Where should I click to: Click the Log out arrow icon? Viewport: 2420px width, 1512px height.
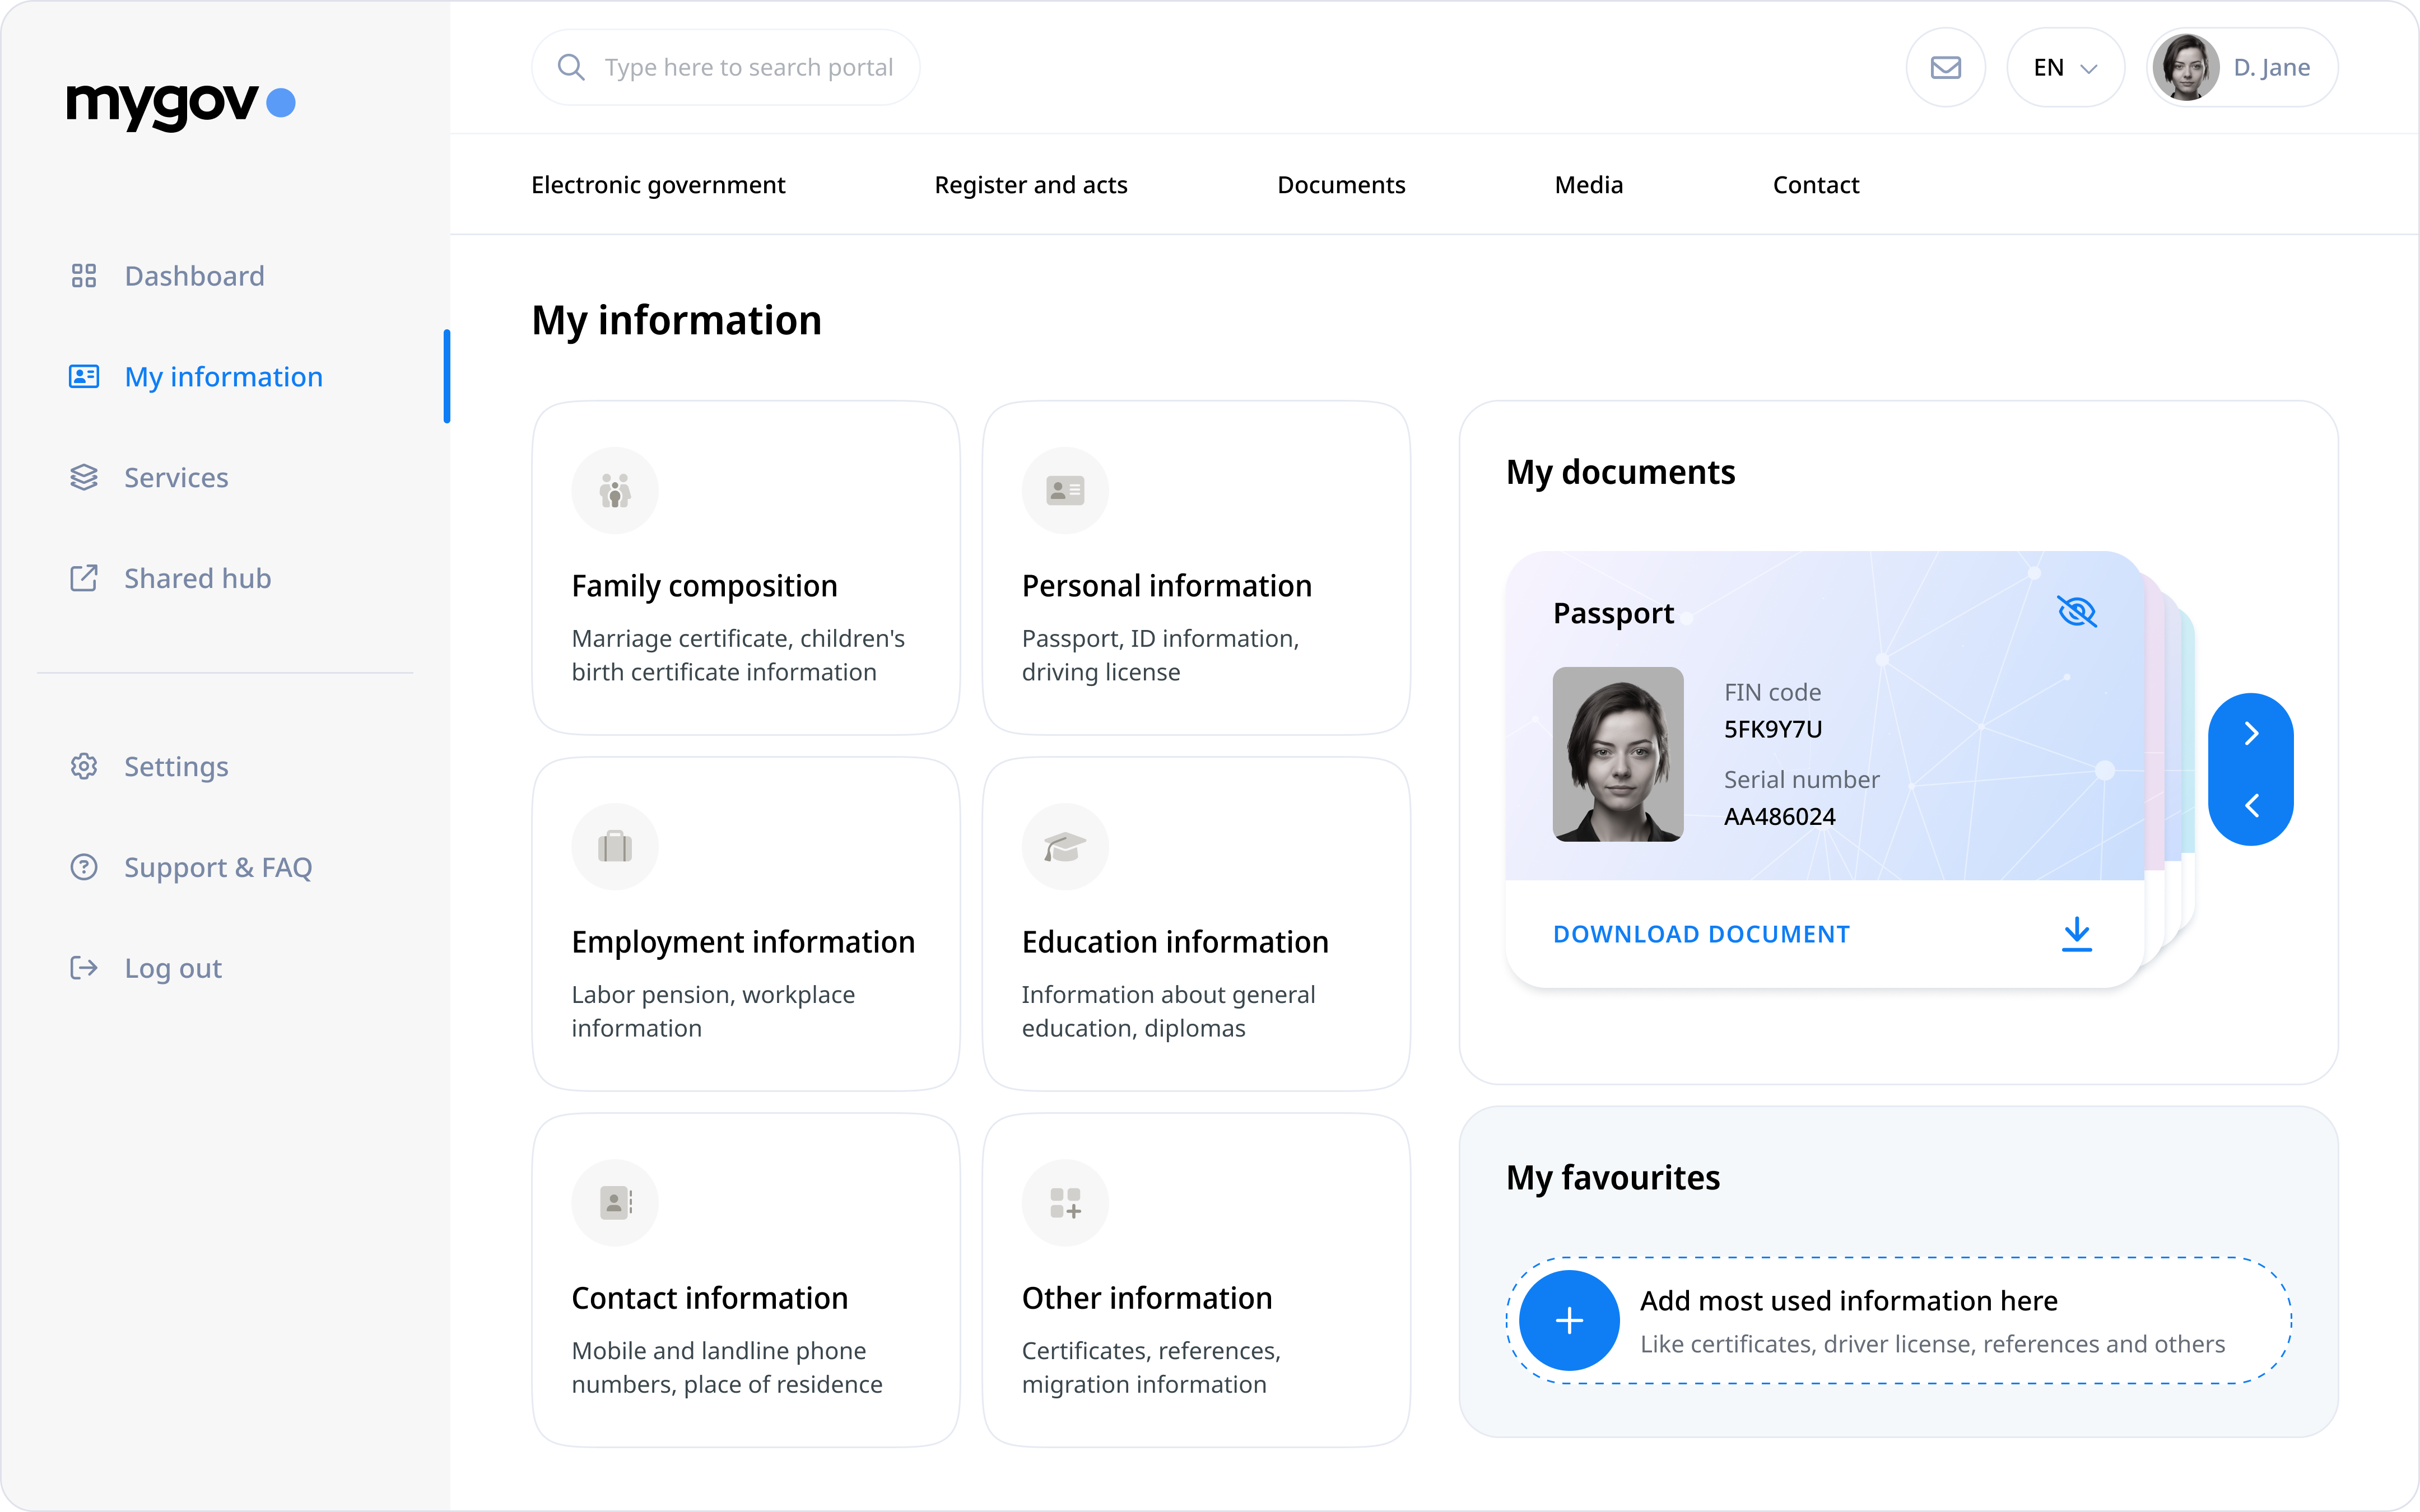(84, 968)
